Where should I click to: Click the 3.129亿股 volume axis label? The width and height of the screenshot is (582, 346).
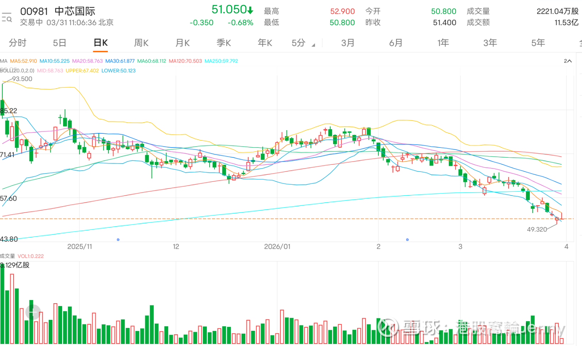[x=15, y=265]
